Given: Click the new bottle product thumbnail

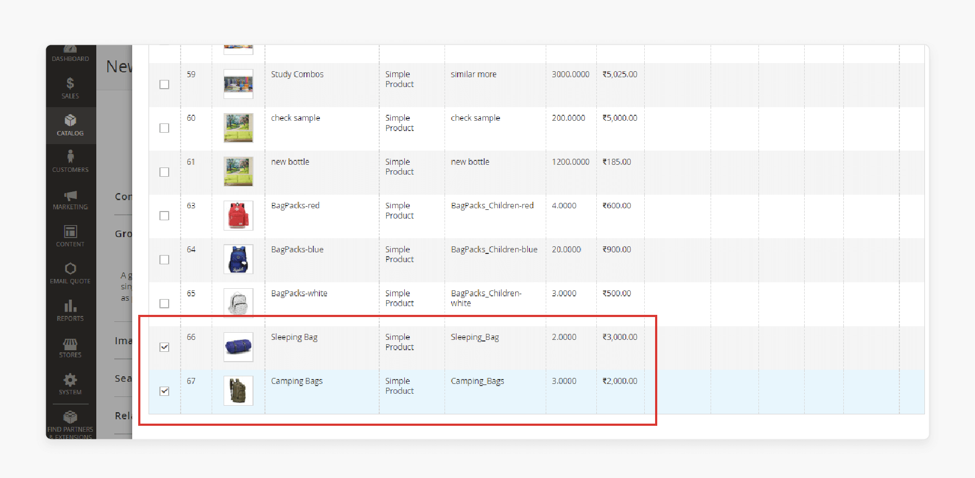Looking at the screenshot, I should point(238,172).
